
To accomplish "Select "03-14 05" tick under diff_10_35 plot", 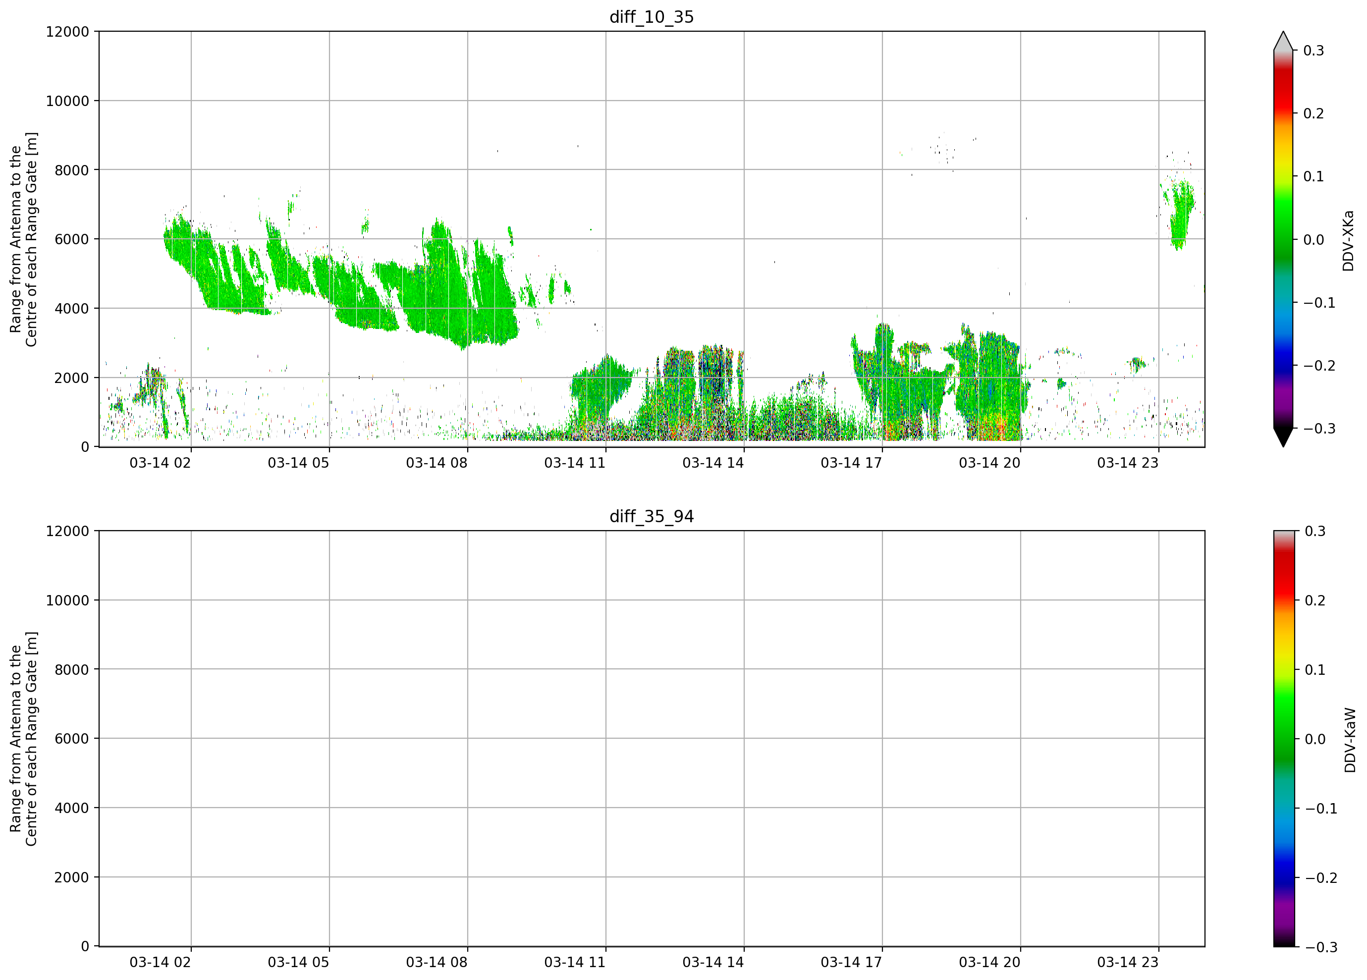I will tap(298, 463).
